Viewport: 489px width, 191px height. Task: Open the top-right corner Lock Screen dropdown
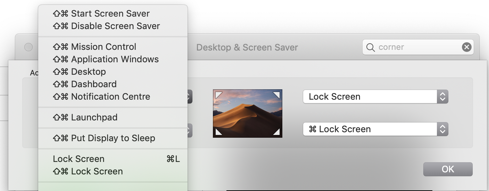tap(375, 97)
